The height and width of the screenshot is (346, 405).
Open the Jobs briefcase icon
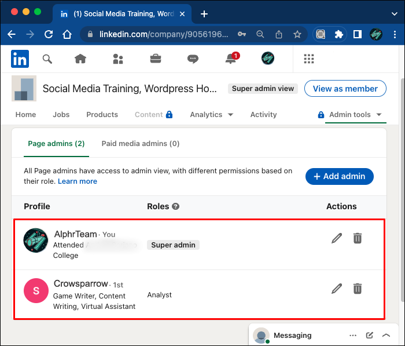(156, 59)
